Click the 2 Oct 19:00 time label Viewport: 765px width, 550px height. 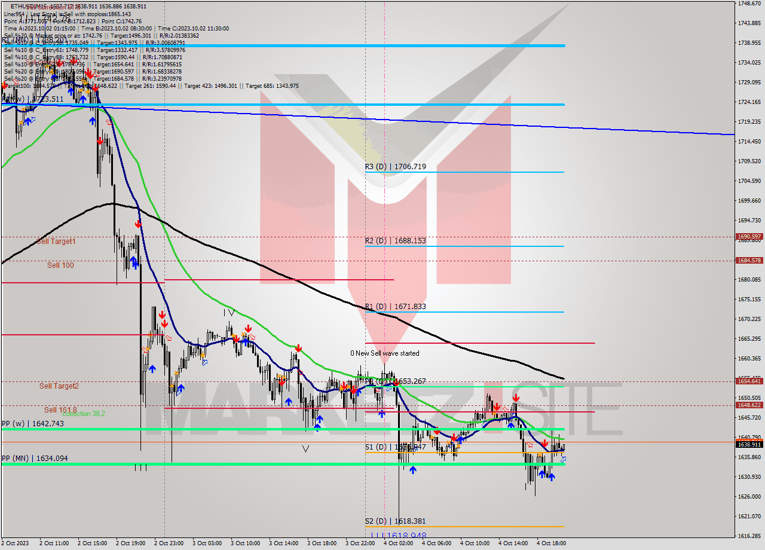coord(131,543)
